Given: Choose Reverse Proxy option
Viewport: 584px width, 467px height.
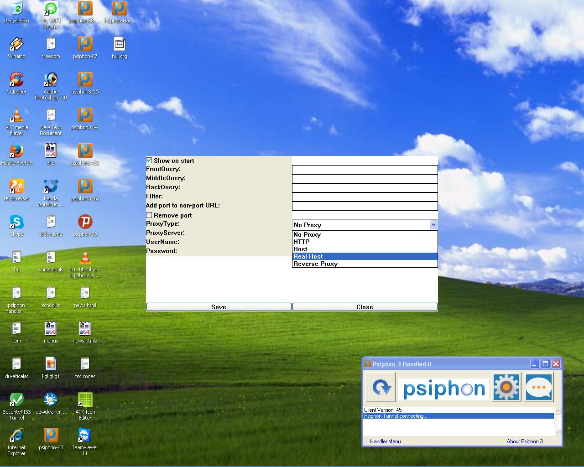Looking at the screenshot, I should (365, 264).
